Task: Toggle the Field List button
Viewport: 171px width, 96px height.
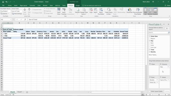Action: (145, 11)
